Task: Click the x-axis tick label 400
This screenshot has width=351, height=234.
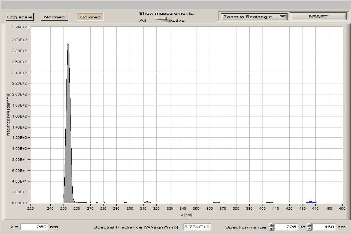Action: click(x=263, y=209)
